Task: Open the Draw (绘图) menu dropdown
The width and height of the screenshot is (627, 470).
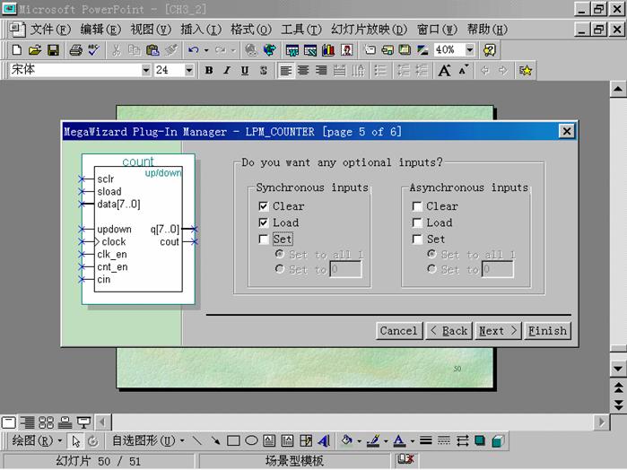Action: 37,440
